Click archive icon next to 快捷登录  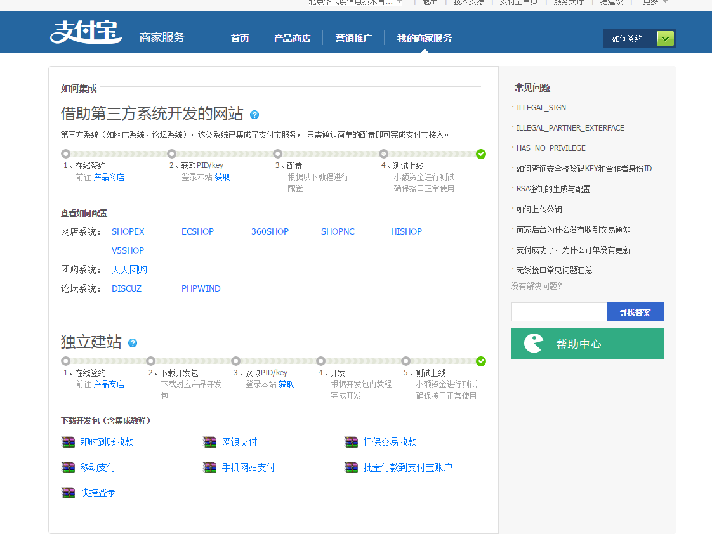[x=68, y=493]
